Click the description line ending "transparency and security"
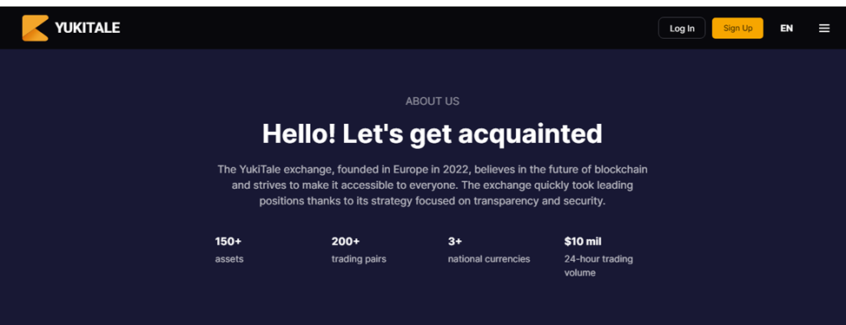 [433, 202]
